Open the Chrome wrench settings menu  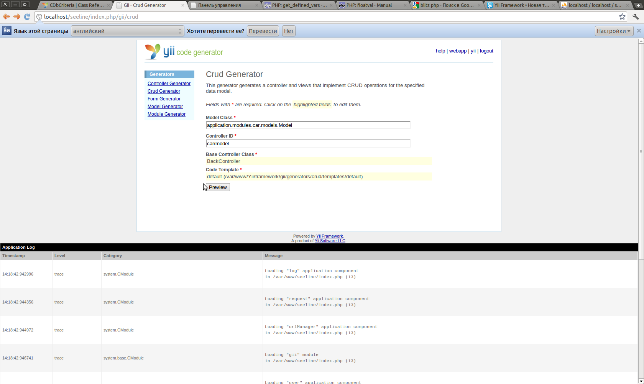[636, 16]
